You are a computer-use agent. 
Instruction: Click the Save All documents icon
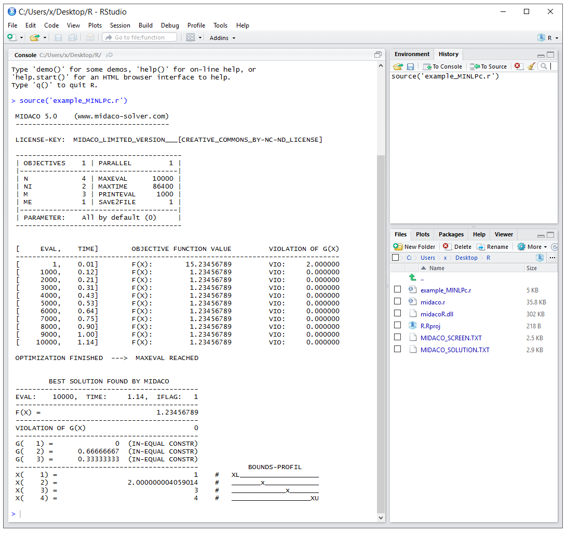click(x=73, y=37)
